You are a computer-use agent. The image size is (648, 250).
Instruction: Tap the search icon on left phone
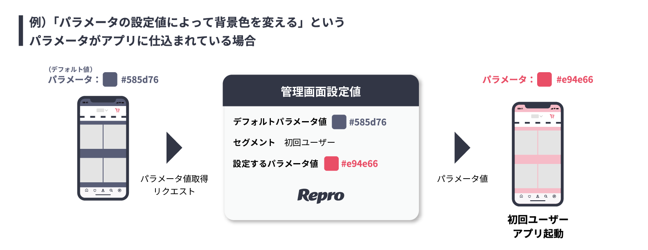pos(111,190)
